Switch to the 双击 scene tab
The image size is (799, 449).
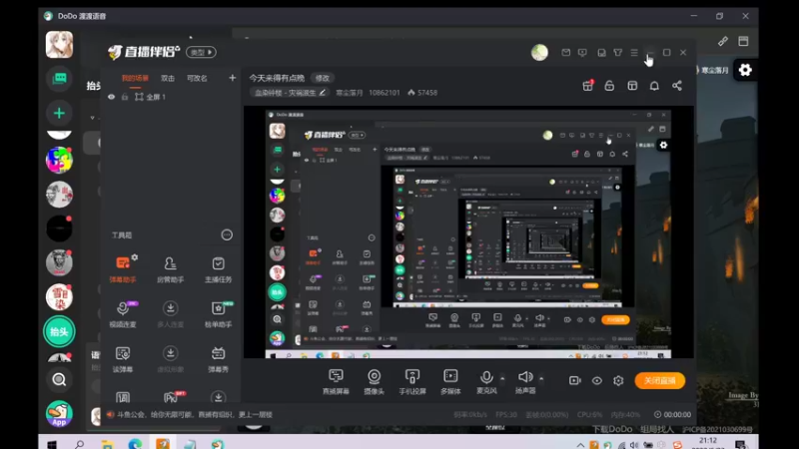pos(168,79)
